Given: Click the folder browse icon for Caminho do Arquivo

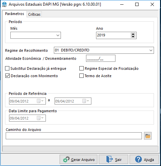Looking at the screenshot, I should tap(148, 136).
